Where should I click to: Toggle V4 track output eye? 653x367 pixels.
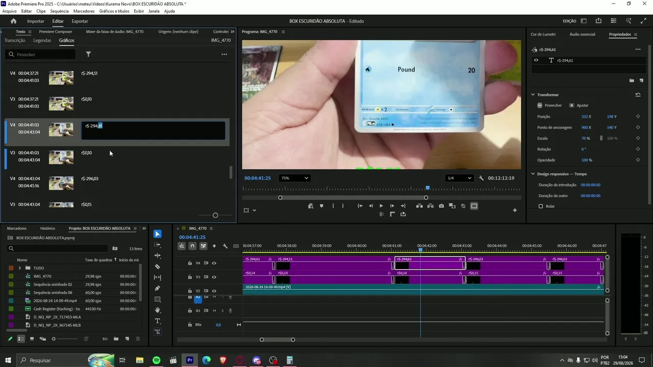pyautogui.click(x=214, y=263)
